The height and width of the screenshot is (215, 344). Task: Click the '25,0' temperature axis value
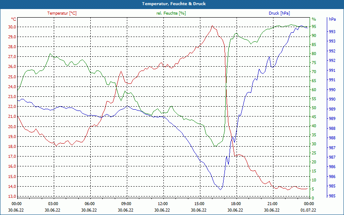click(x=12, y=77)
